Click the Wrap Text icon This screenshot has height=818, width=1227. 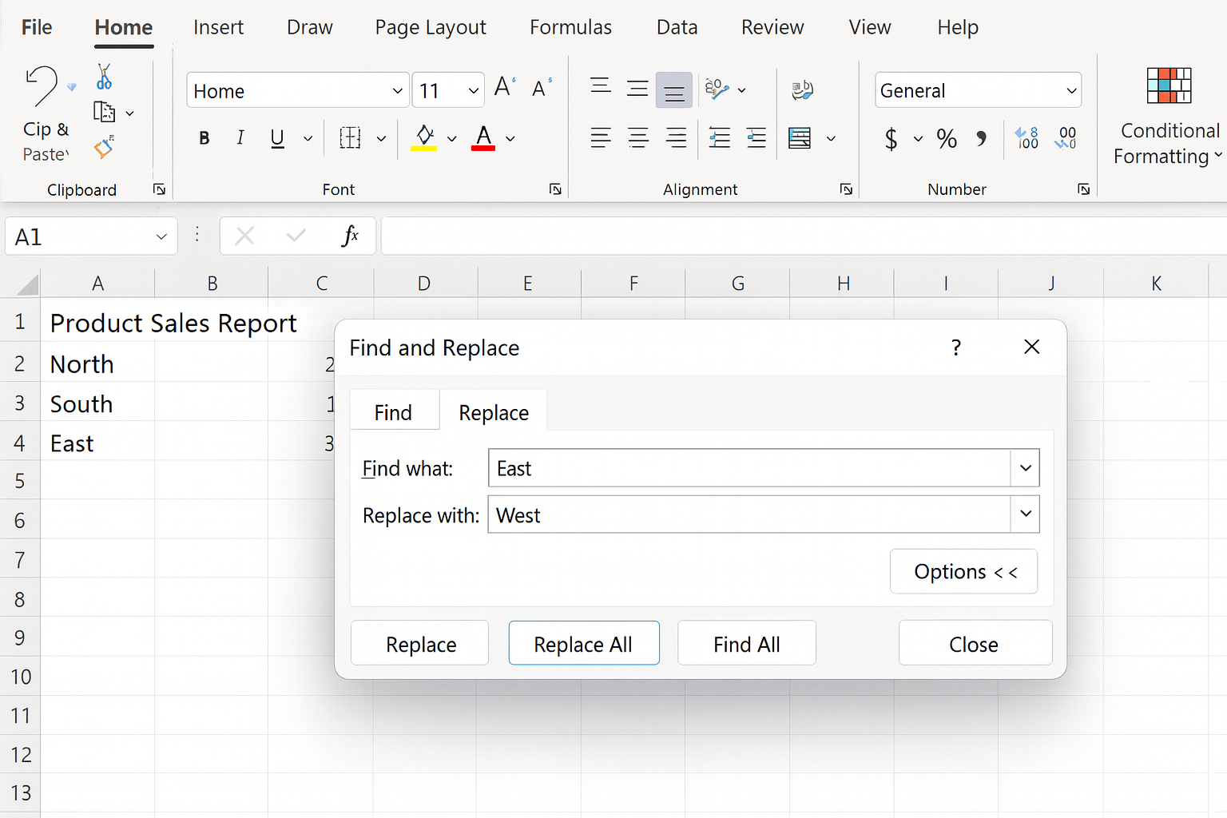[802, 89]
